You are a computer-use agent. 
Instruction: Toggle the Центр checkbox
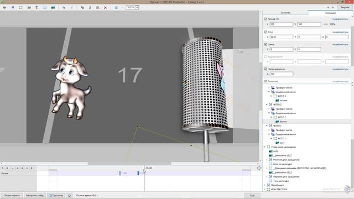click(265, 44)
